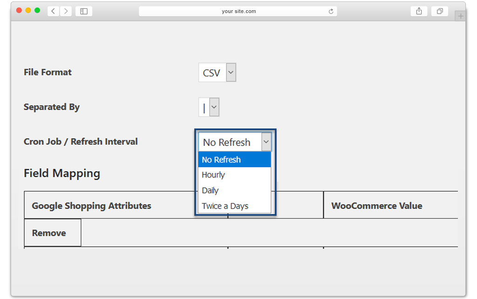Image resolution: width=477 pixels, height=299 pixels.
Task: Choose Daily refresh interval
Action: click(x=234, y=190)
